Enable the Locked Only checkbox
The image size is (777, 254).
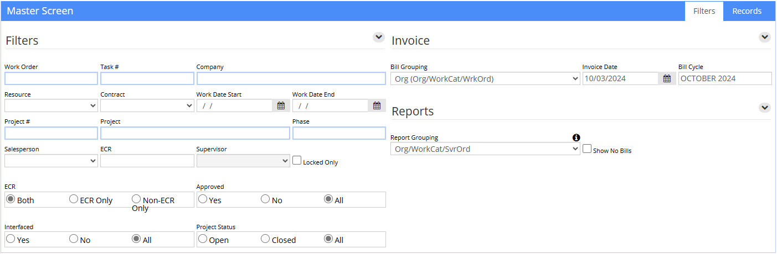297,160
